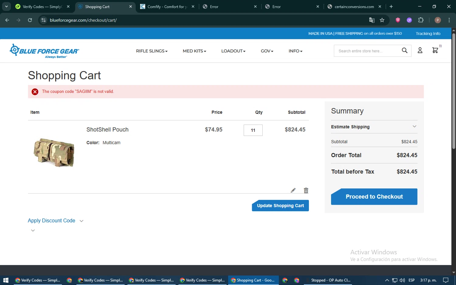456x285 pixels.
Task: Bookmark this page with star icon
Action: (x=382, y=20)
